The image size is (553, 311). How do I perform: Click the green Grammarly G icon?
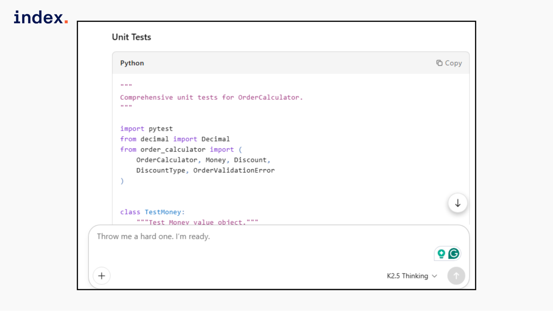tap(454, 253)
